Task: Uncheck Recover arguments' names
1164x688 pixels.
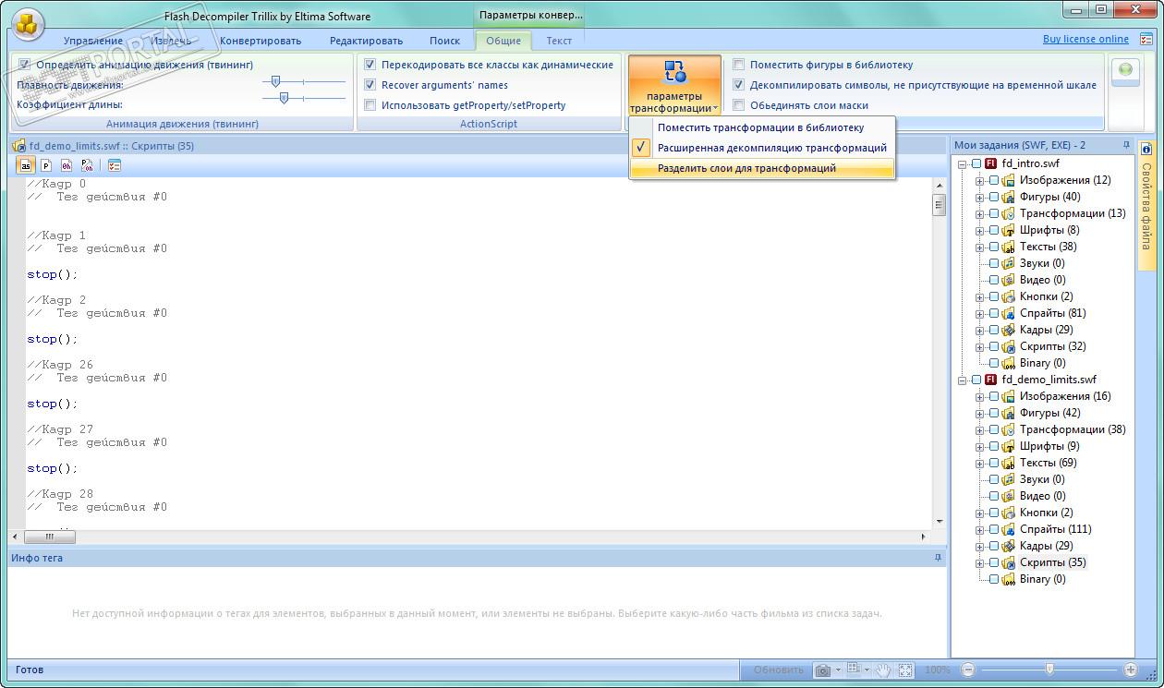Action: click(x=370, y=85)
